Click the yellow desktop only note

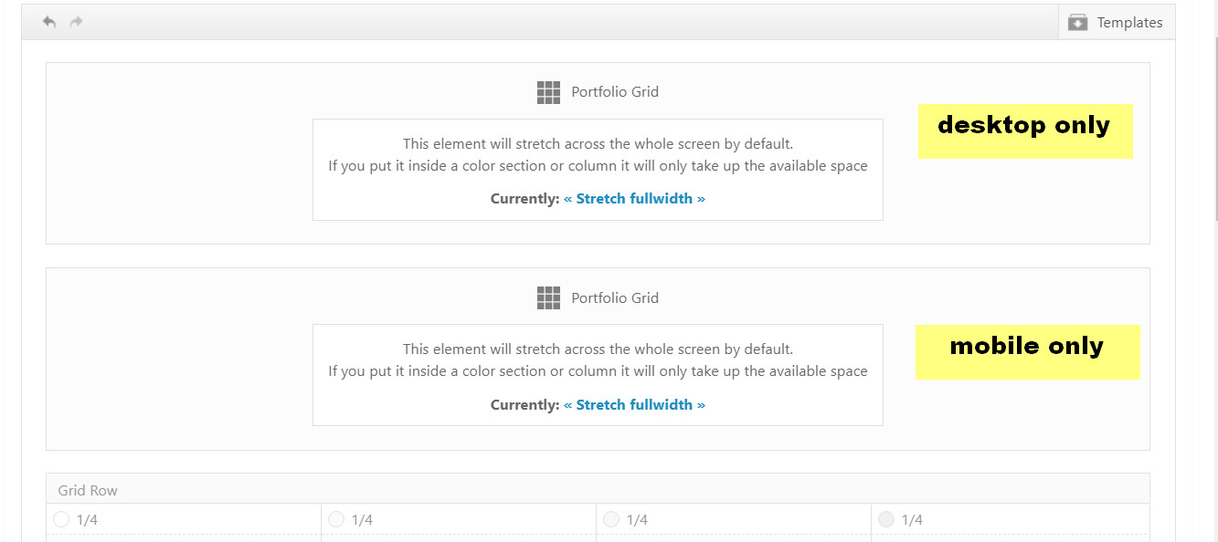click(x=1025, y=131)
